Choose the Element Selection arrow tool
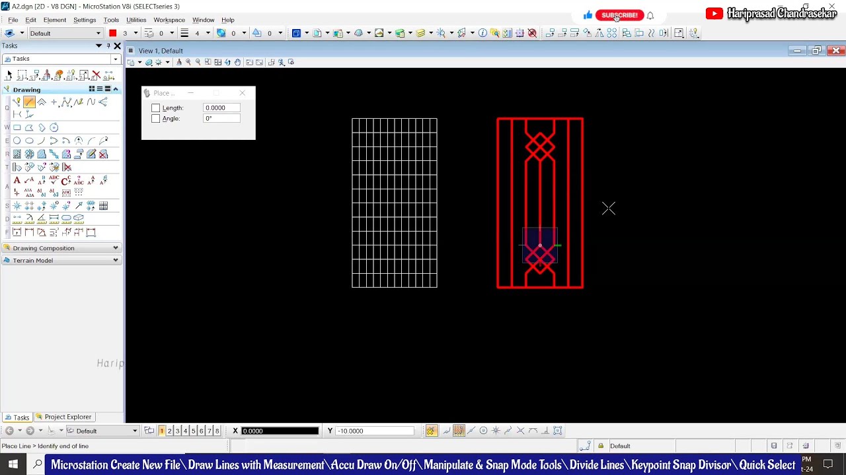 (9, 75)
